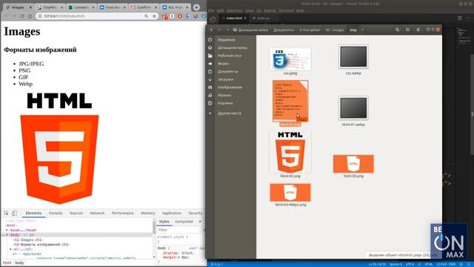Click the bookmark star in the address bar
474x267 pixels.
point(154,16)
